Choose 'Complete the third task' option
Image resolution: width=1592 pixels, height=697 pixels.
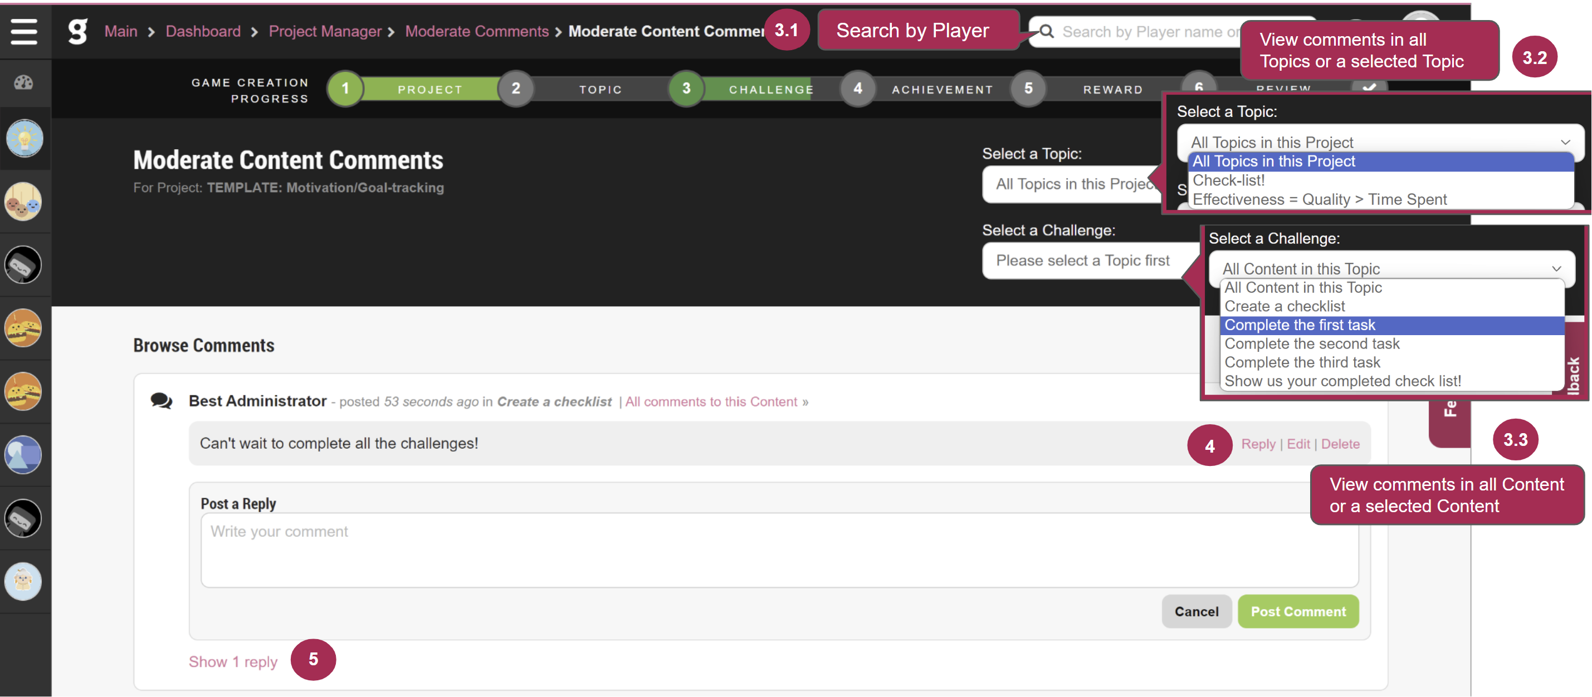[x=1393, y=362]
